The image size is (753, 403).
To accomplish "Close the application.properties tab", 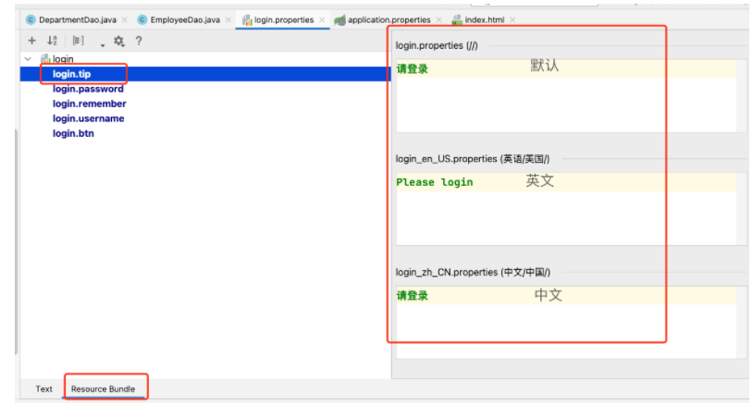I will coord(438,19).
